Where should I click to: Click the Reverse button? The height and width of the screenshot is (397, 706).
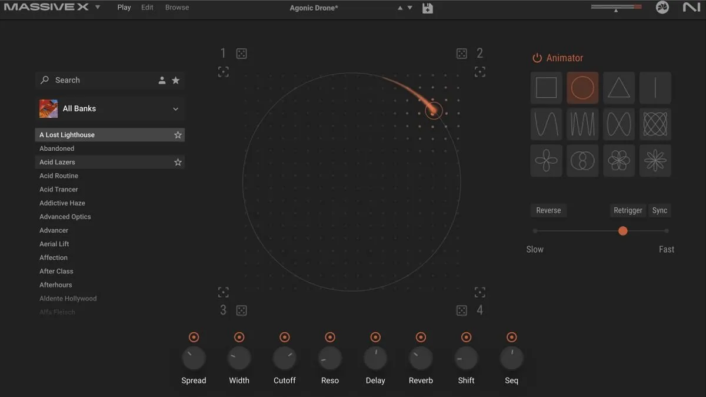[x=548, y=210]
